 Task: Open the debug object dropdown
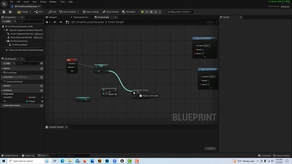coord(179,12)
